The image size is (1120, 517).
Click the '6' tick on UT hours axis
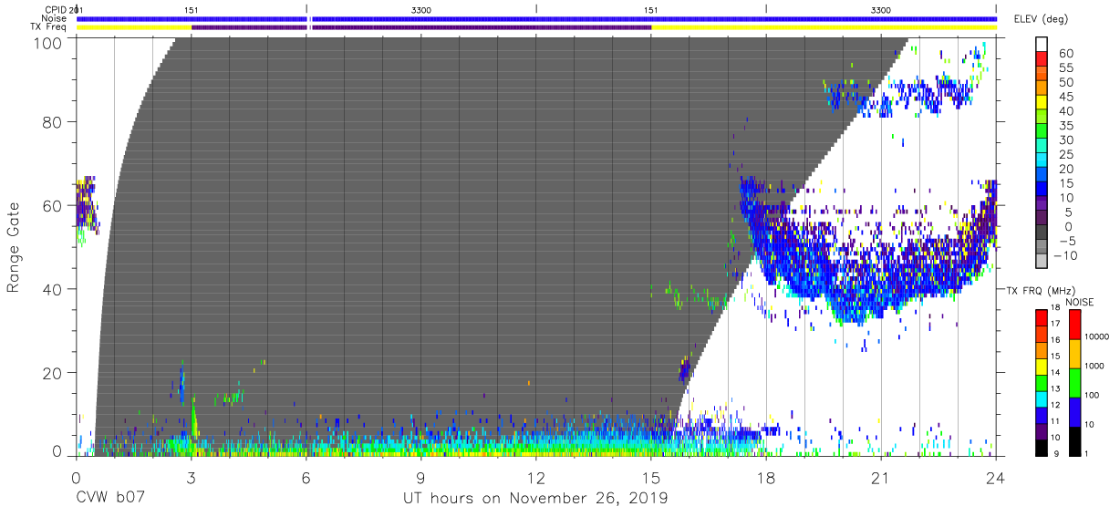click(x=306, y=477)
